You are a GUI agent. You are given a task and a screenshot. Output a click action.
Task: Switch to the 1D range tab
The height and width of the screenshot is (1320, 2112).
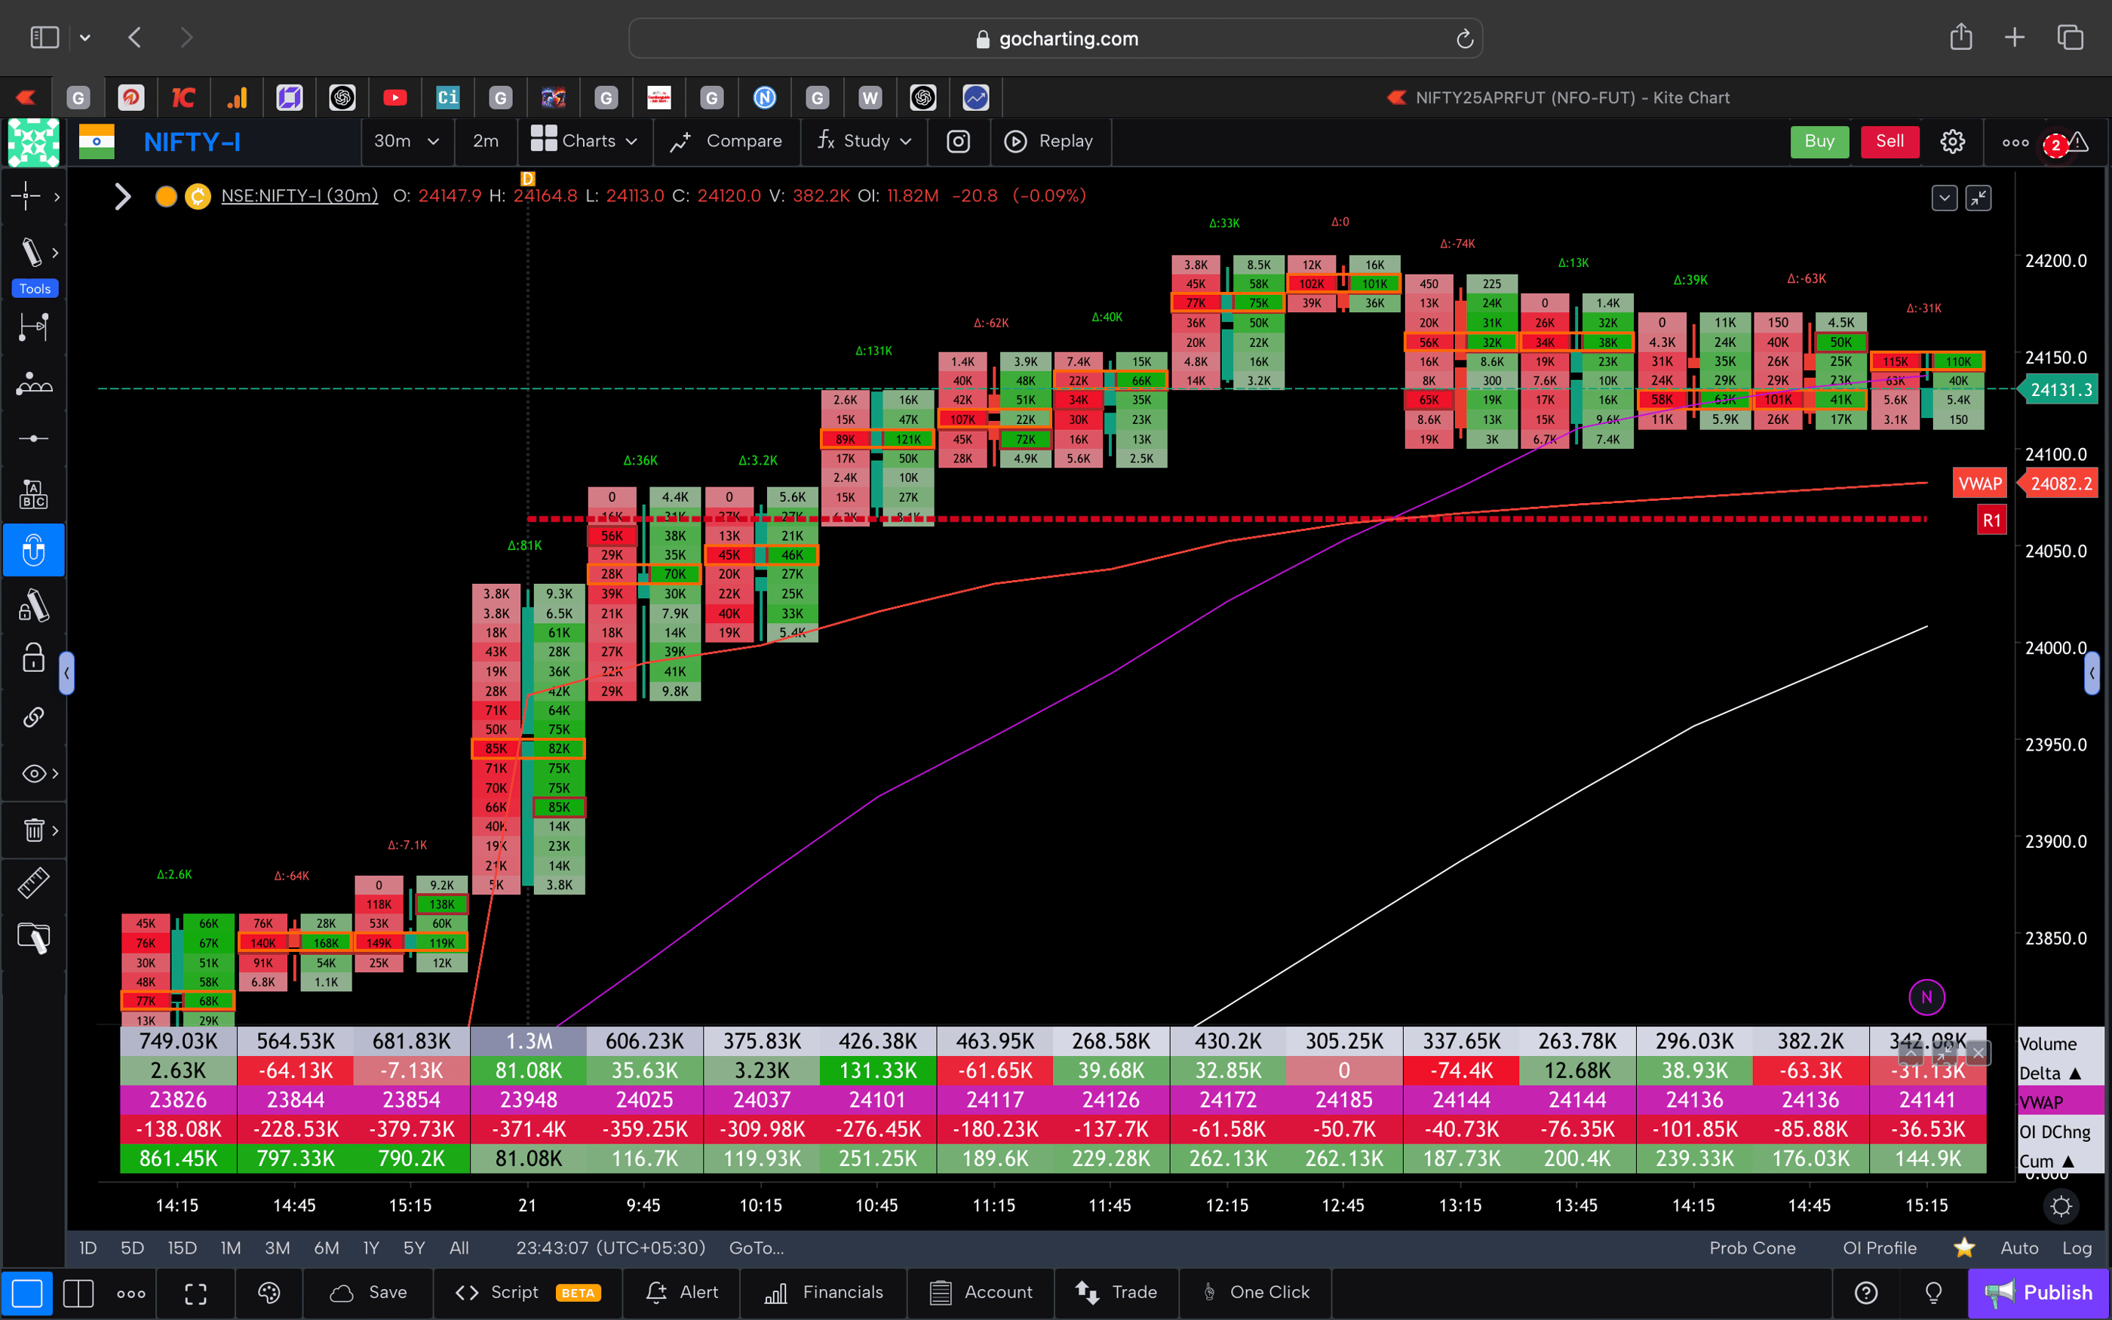click(87, 1248)
